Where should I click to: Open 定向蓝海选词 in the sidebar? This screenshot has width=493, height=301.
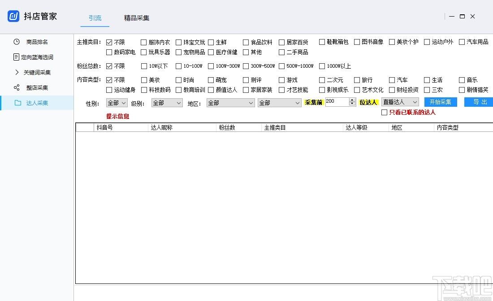coord(37,57)
